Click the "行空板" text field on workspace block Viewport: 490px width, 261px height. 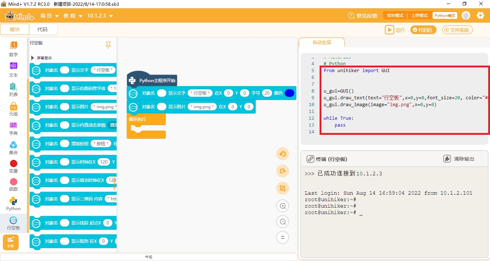pos(201,93)
